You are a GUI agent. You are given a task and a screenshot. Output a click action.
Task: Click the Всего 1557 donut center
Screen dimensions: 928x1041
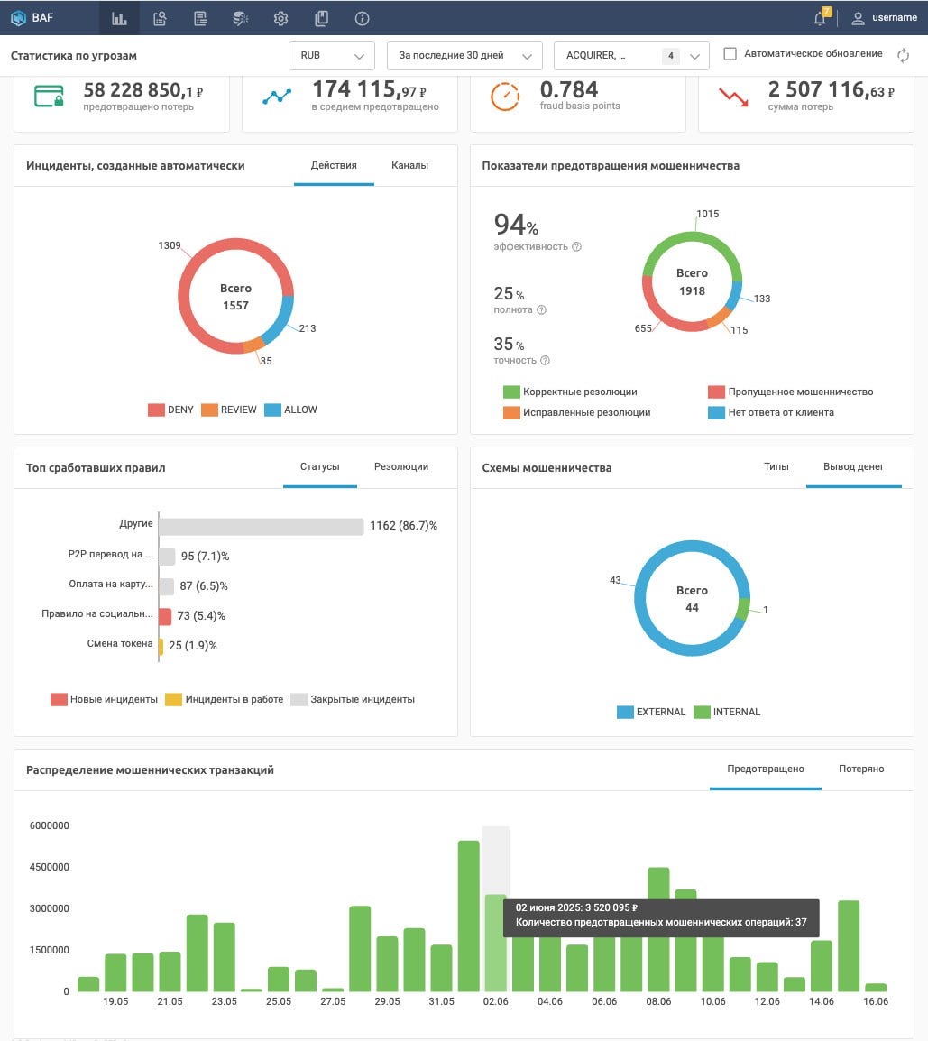click(x=235, y=297)
